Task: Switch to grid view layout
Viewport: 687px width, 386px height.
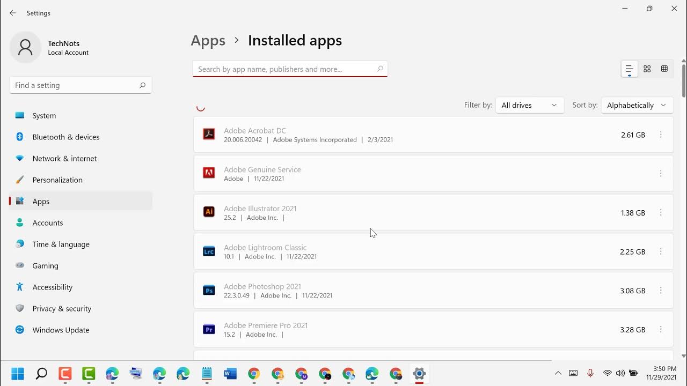Action: pyautogui.click(x=647, y=69)
